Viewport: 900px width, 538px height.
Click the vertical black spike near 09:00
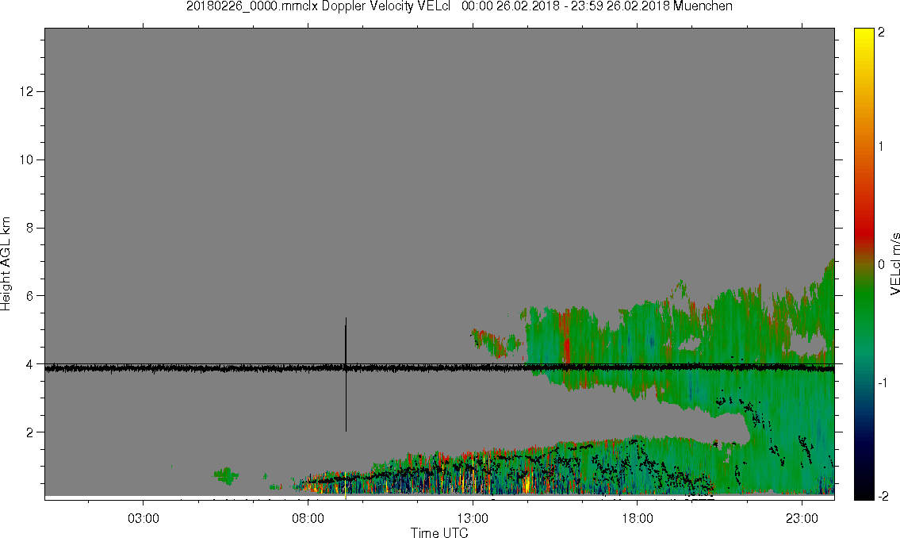click(x=346, y=375)
